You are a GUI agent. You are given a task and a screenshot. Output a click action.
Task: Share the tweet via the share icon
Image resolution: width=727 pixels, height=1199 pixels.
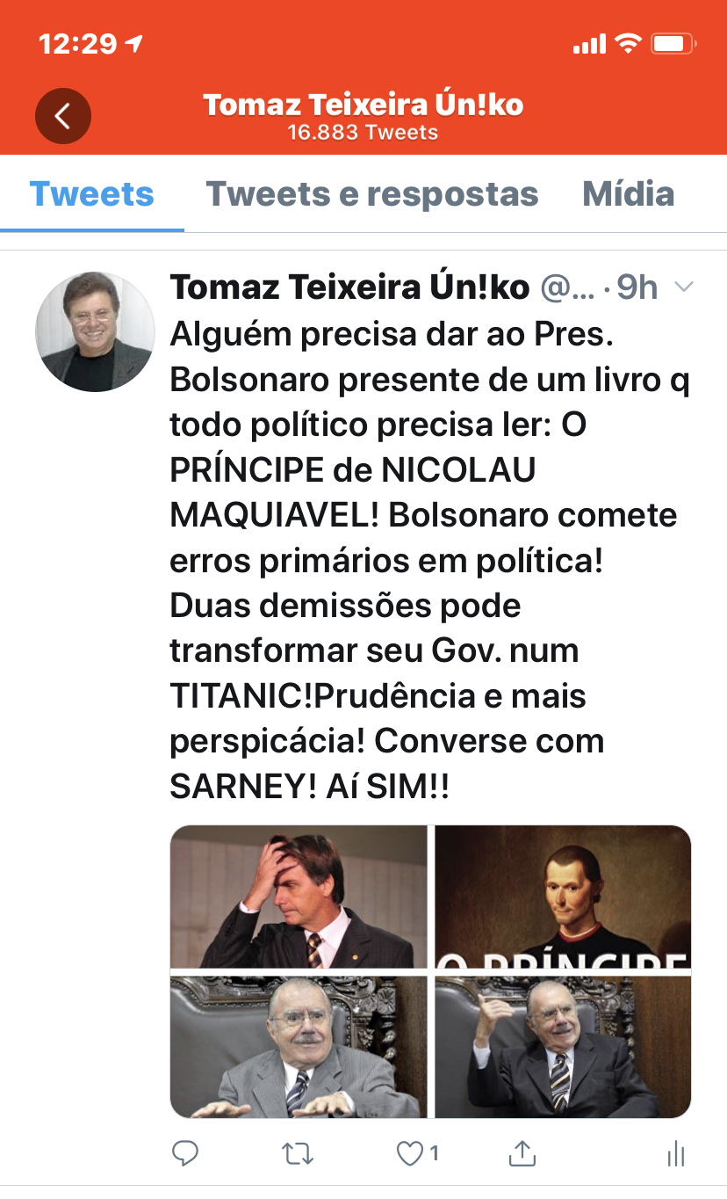[x=522, y=1152]
